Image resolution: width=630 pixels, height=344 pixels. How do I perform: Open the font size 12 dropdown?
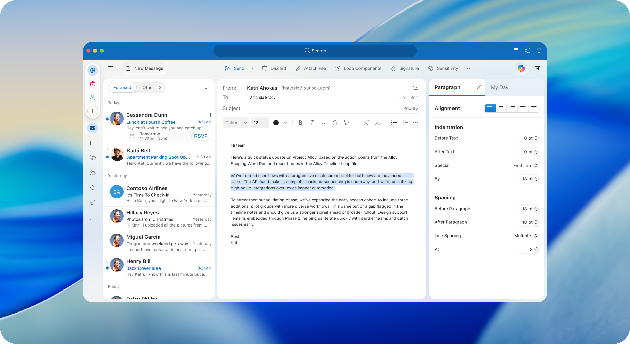click(x=260, y=123)
